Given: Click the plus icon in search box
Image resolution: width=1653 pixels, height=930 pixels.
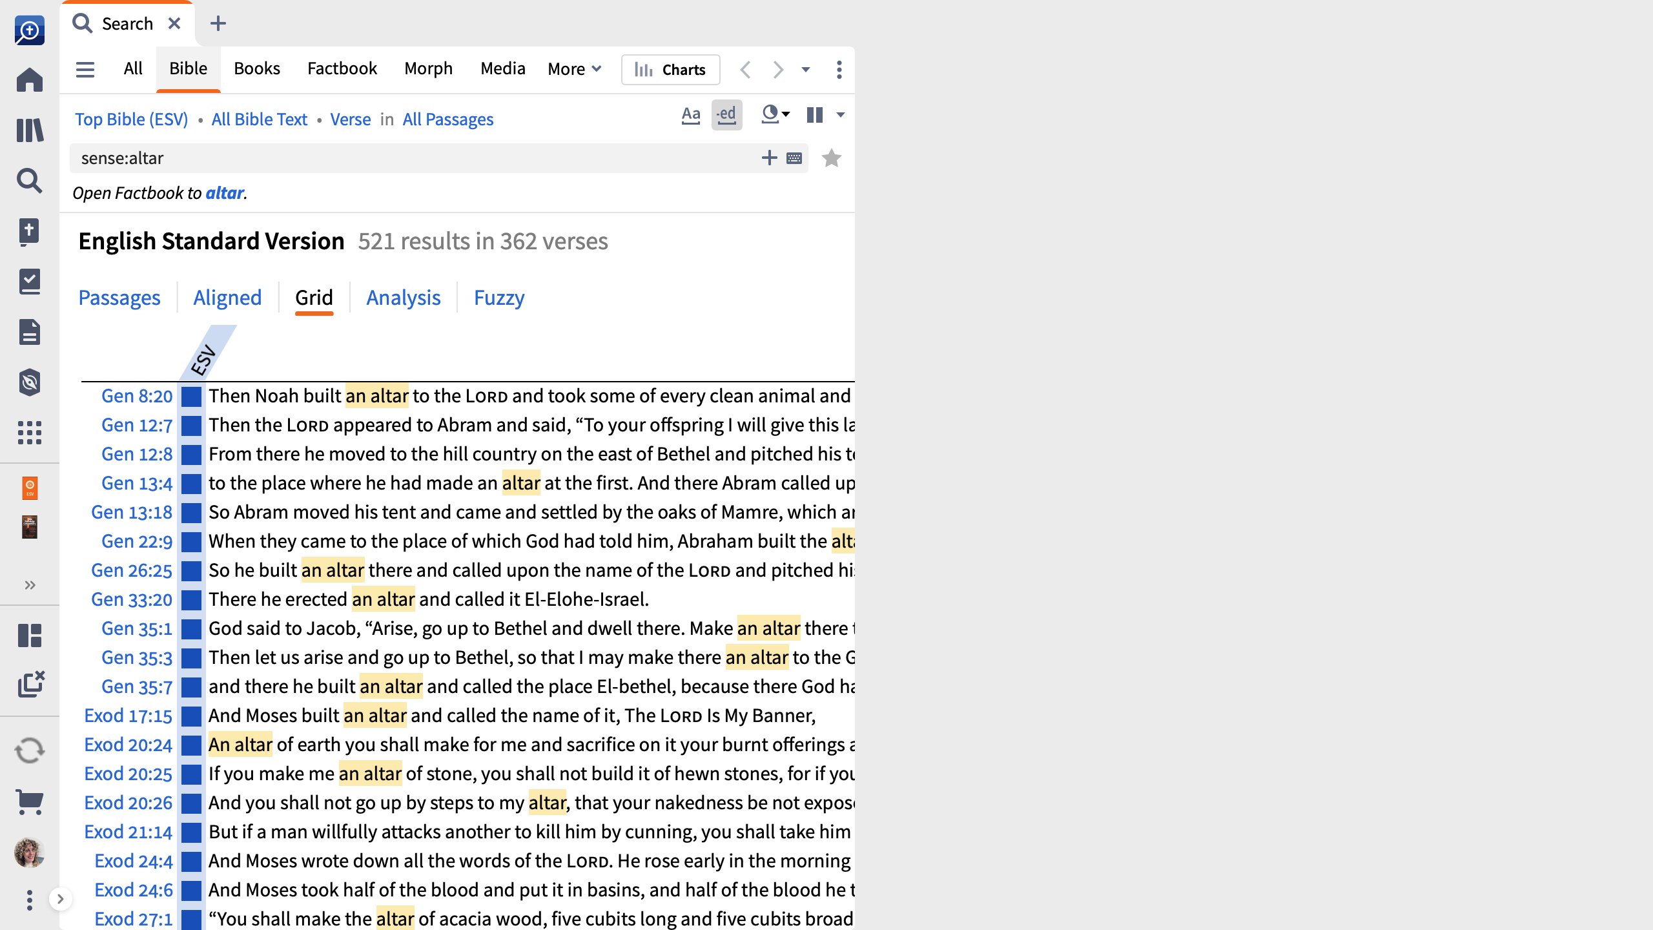Looking at the screenshot, I should point(769,158).
